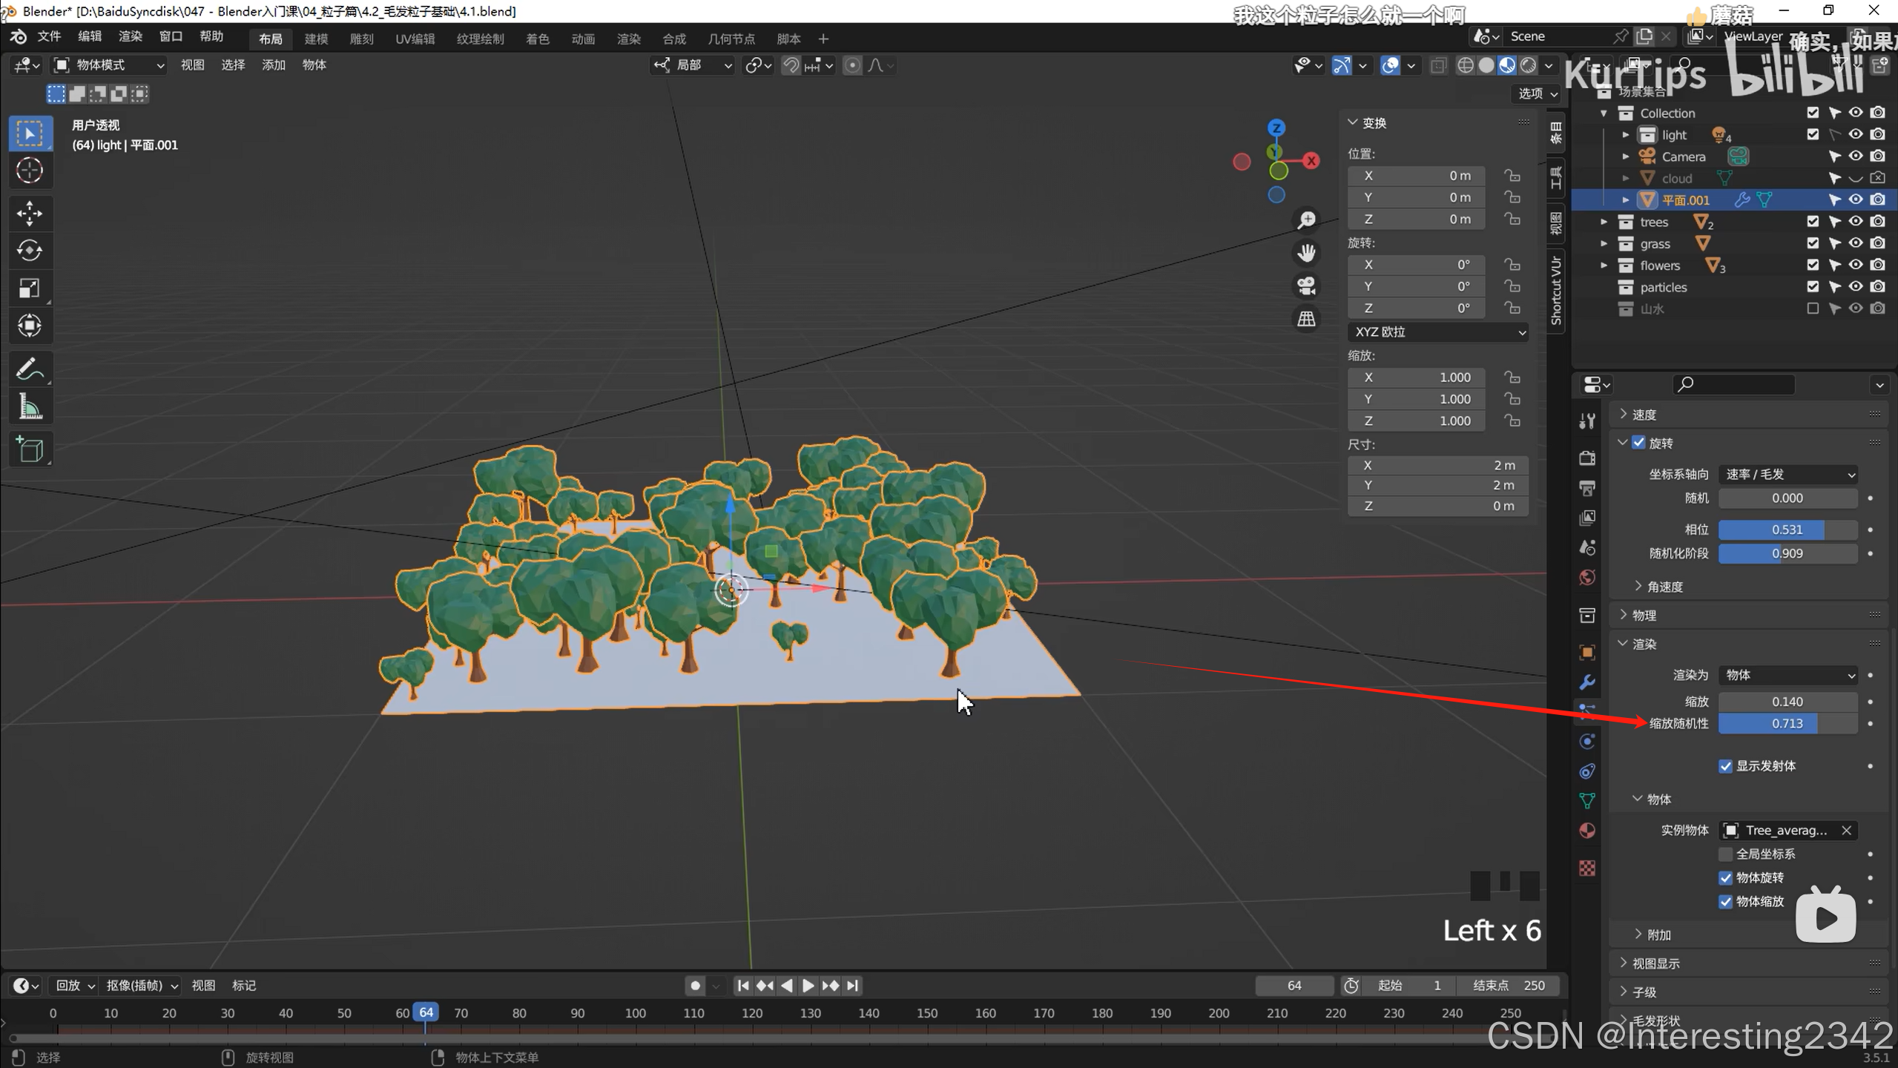Open the XYZ 欧拉 rotation mode dropdown
Viewport: 1898px width, 1068px height.
pos(1437,332)
